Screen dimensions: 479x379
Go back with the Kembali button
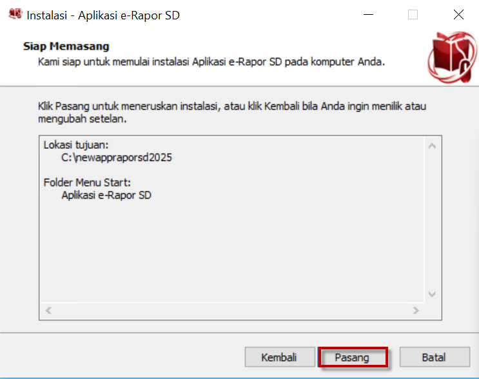tap(279, 357)
